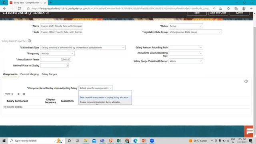The height and width of the screenshot is (144, 256).
Task: Click the browser back arrow
Action: tap(4, 8)
